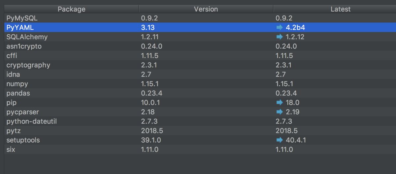Select the SQLAlchemy package entry
396x174 pixels.
pos(200,37)
